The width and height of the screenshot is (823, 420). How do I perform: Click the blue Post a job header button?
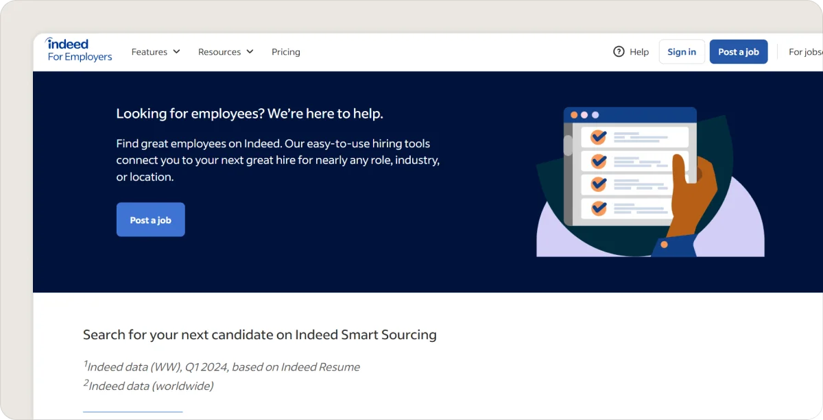point(739,51)
